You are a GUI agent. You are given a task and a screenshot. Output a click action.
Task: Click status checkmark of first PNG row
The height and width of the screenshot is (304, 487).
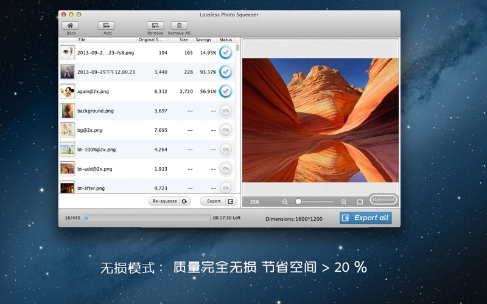225,52
